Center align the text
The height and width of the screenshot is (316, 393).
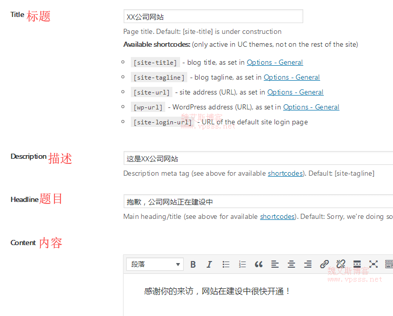[291, 264]
